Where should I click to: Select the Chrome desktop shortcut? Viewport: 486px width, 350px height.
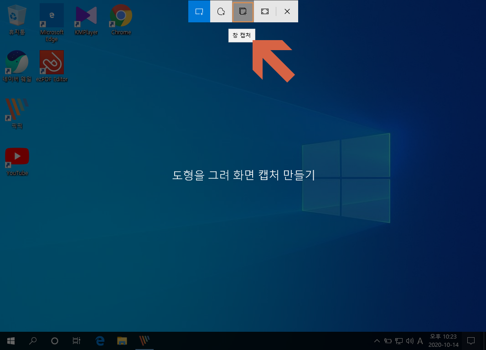[121, 20]
